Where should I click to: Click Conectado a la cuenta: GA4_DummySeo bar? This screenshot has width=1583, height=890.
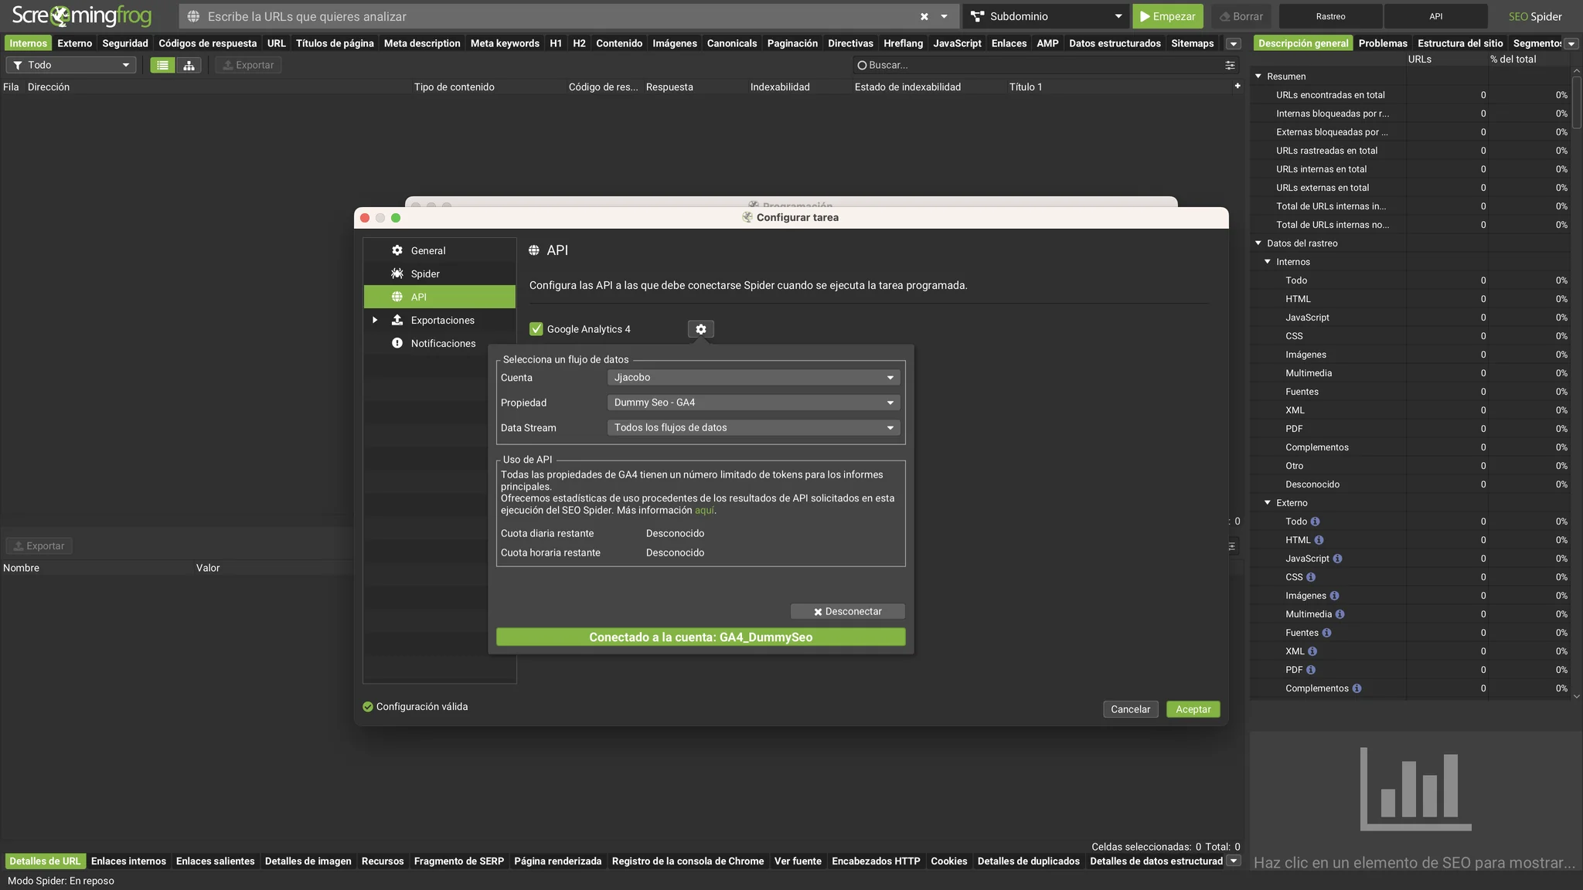point(700,637)
